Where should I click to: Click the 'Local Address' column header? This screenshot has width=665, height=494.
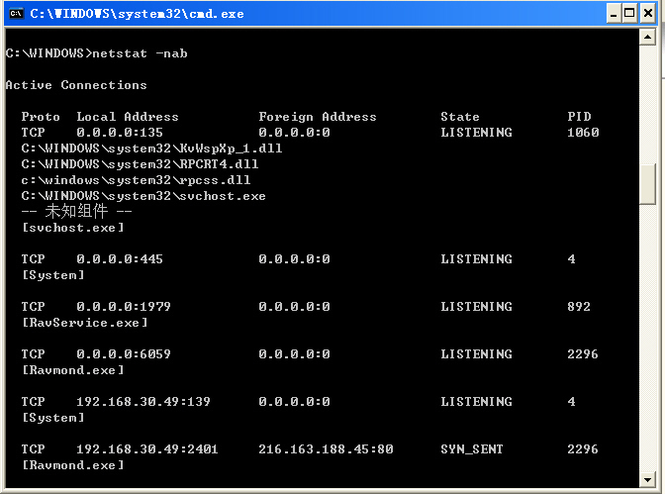point(128,117)
